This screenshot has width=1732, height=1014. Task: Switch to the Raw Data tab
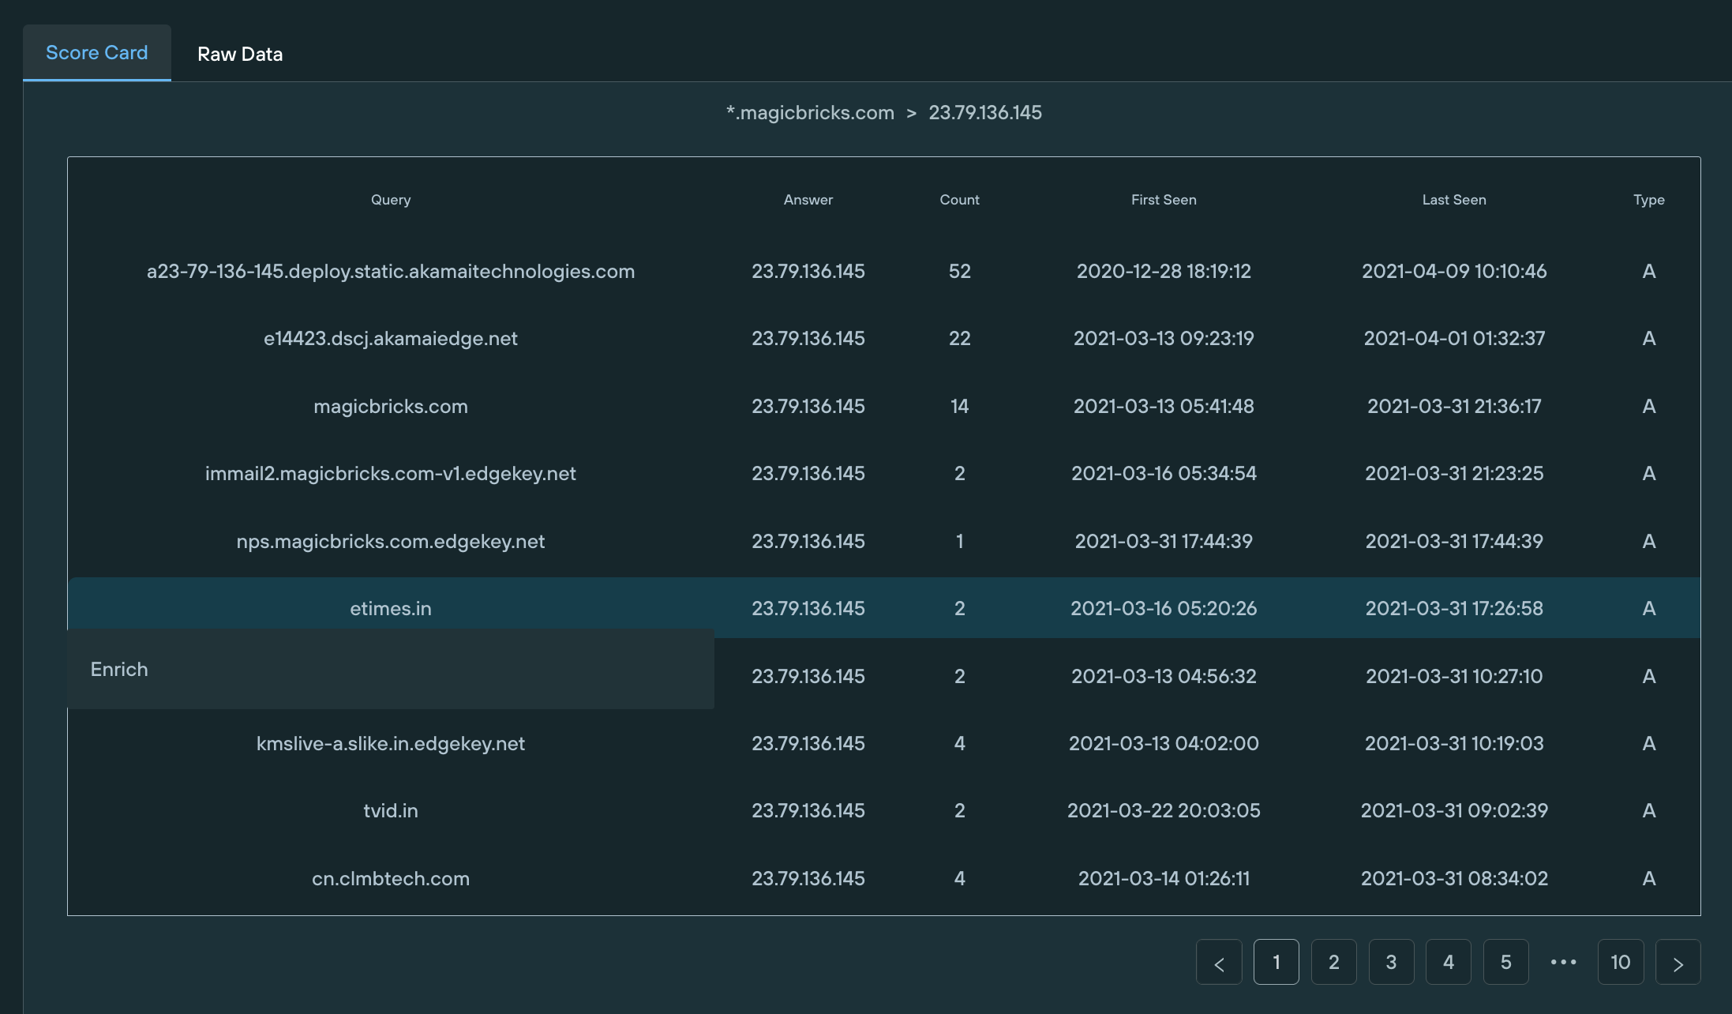[x=239, y=54]
